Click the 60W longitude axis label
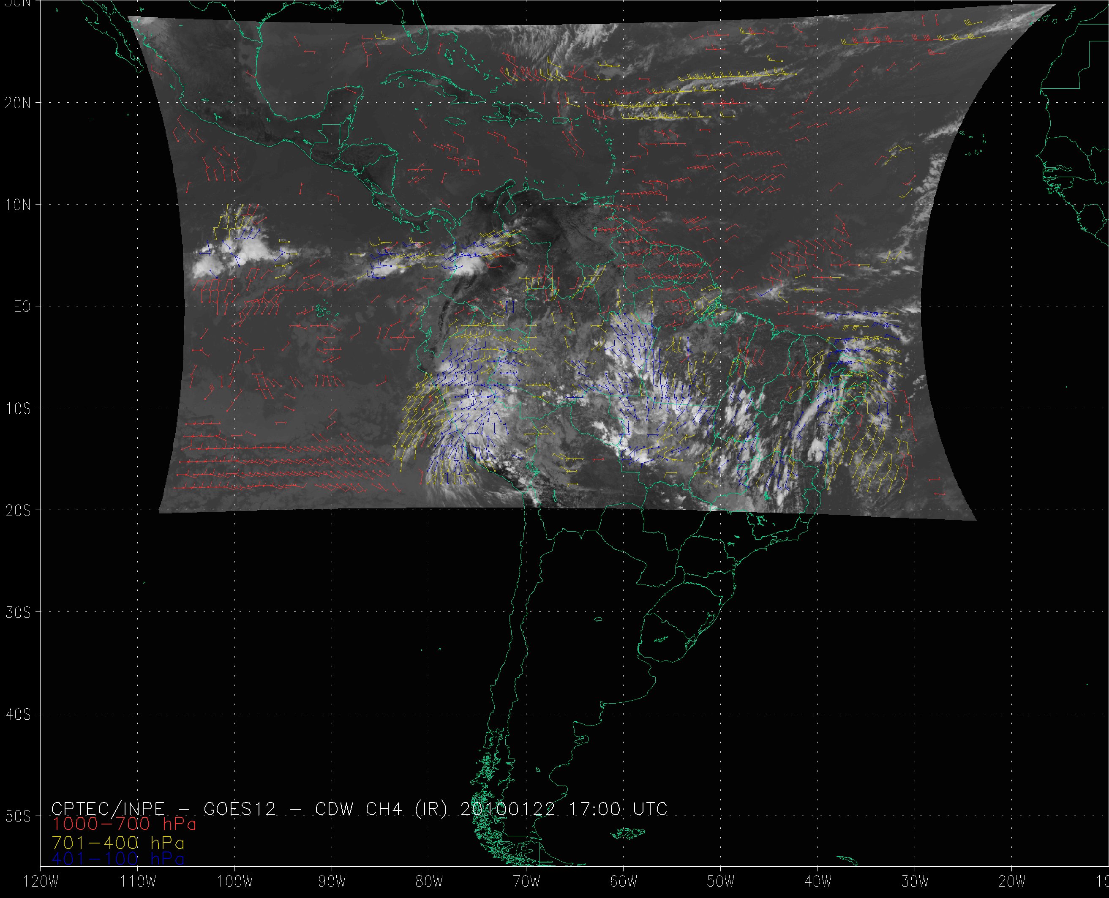Image resolution: width=1109 pixels, height=898 pixels. pyautogui.click(x=624, y=882)
